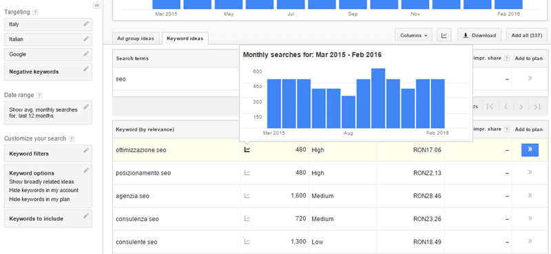
Task: Select the Keyword ideas tab
Action: click(185, 39)
